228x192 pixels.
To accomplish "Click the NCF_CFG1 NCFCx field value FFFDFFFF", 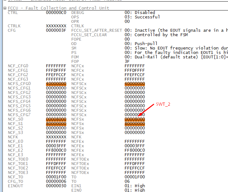I will (135, 70).
